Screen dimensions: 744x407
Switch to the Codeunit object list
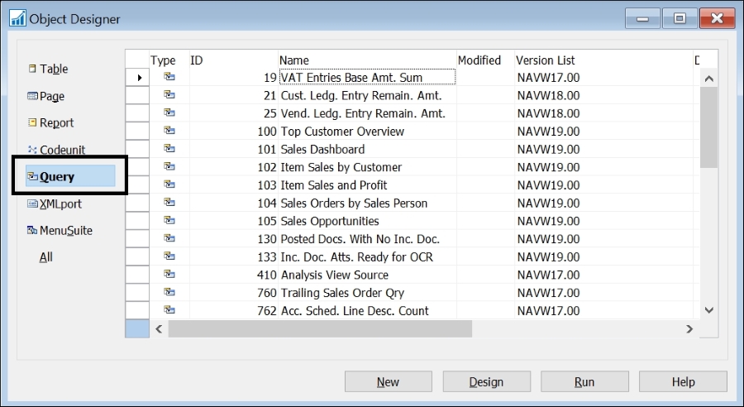[62, 150]
